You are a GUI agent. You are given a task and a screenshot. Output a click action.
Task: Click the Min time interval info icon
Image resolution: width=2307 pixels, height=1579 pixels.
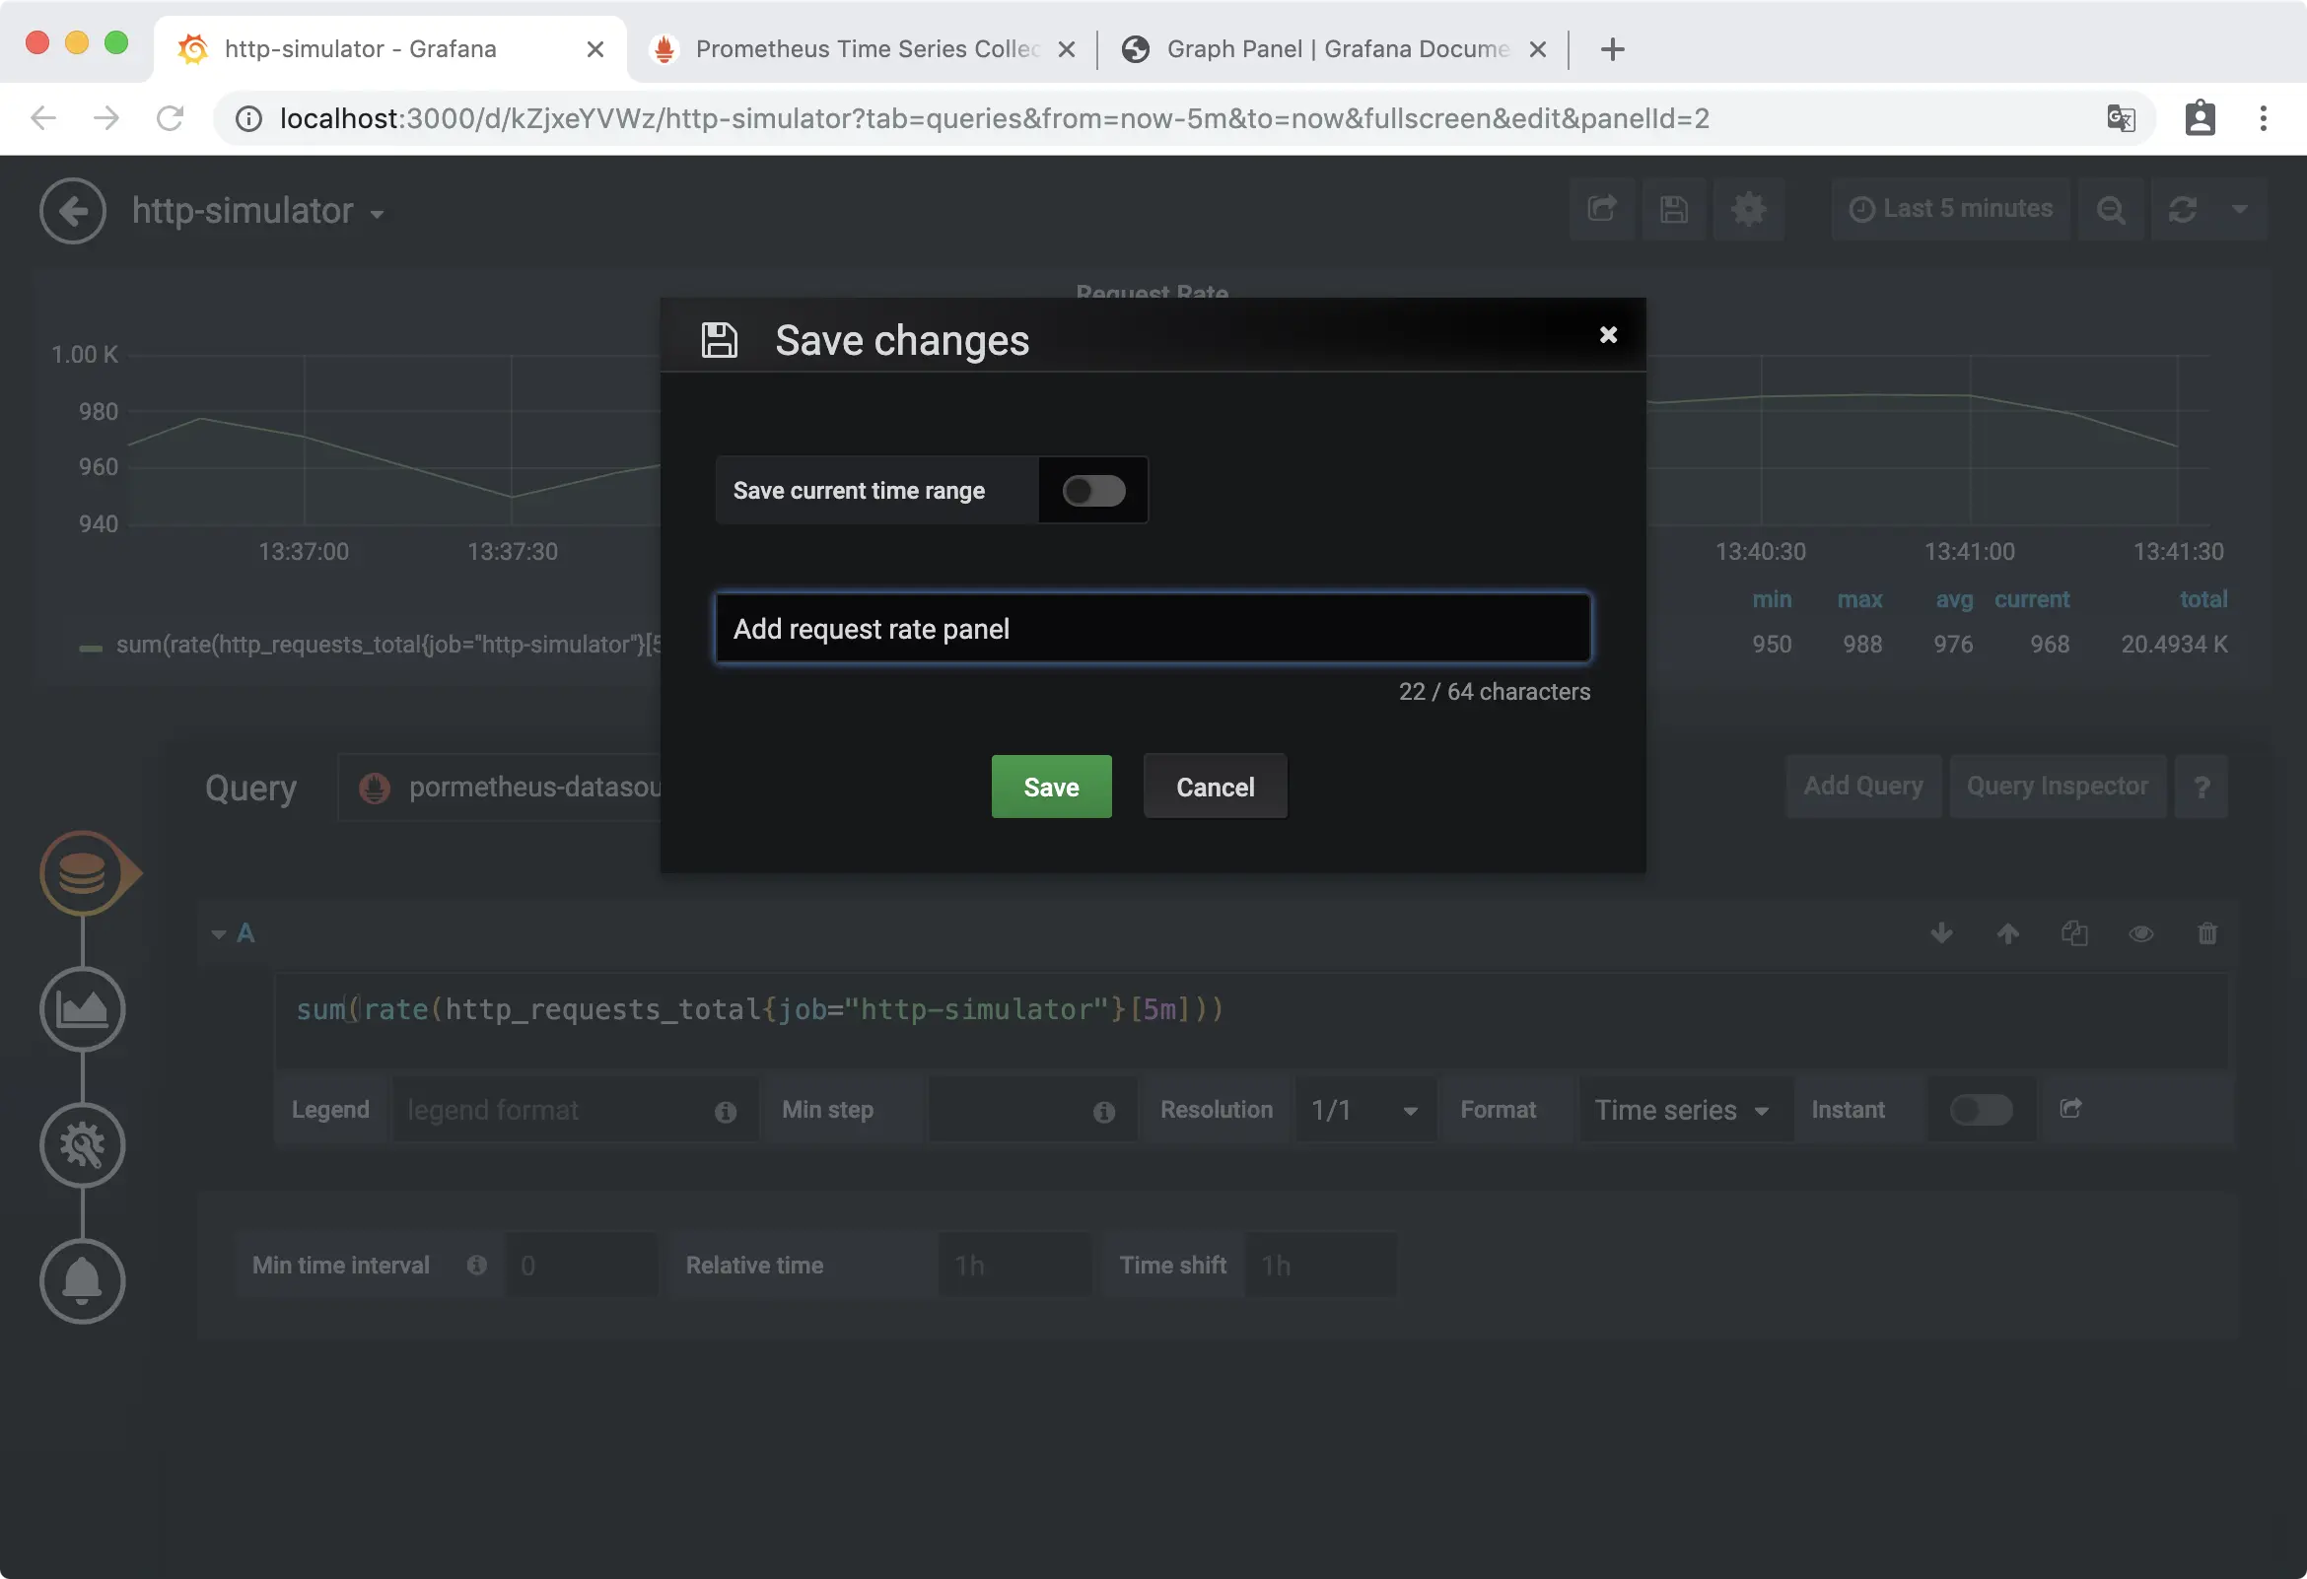(x=476, y=1265)
